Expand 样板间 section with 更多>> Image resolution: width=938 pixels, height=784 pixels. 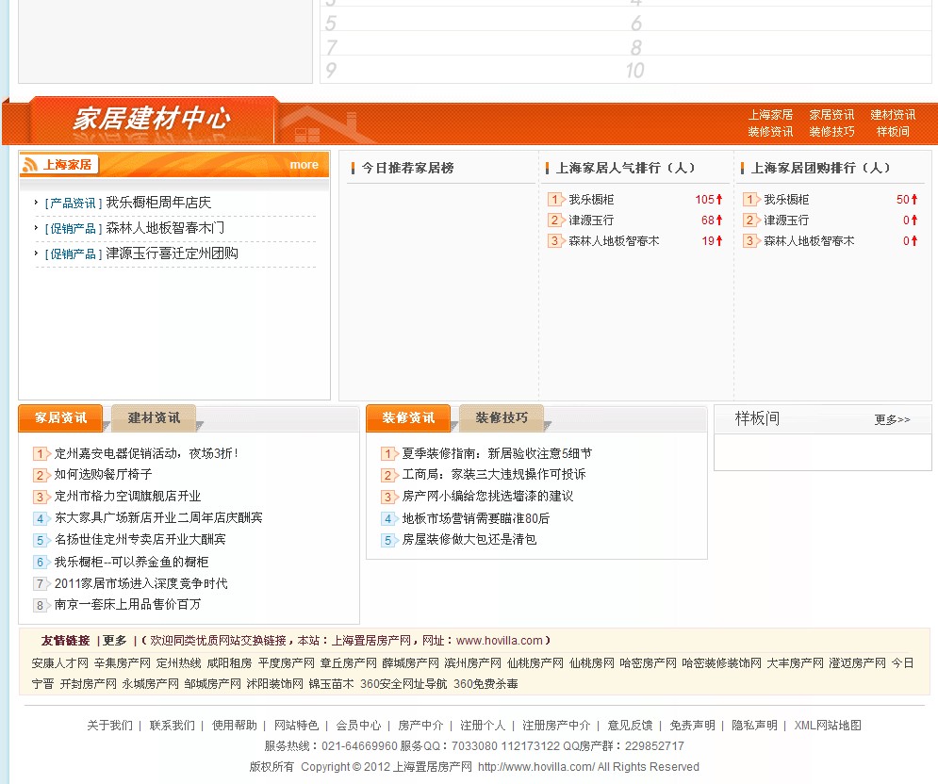tap(892, 419)
